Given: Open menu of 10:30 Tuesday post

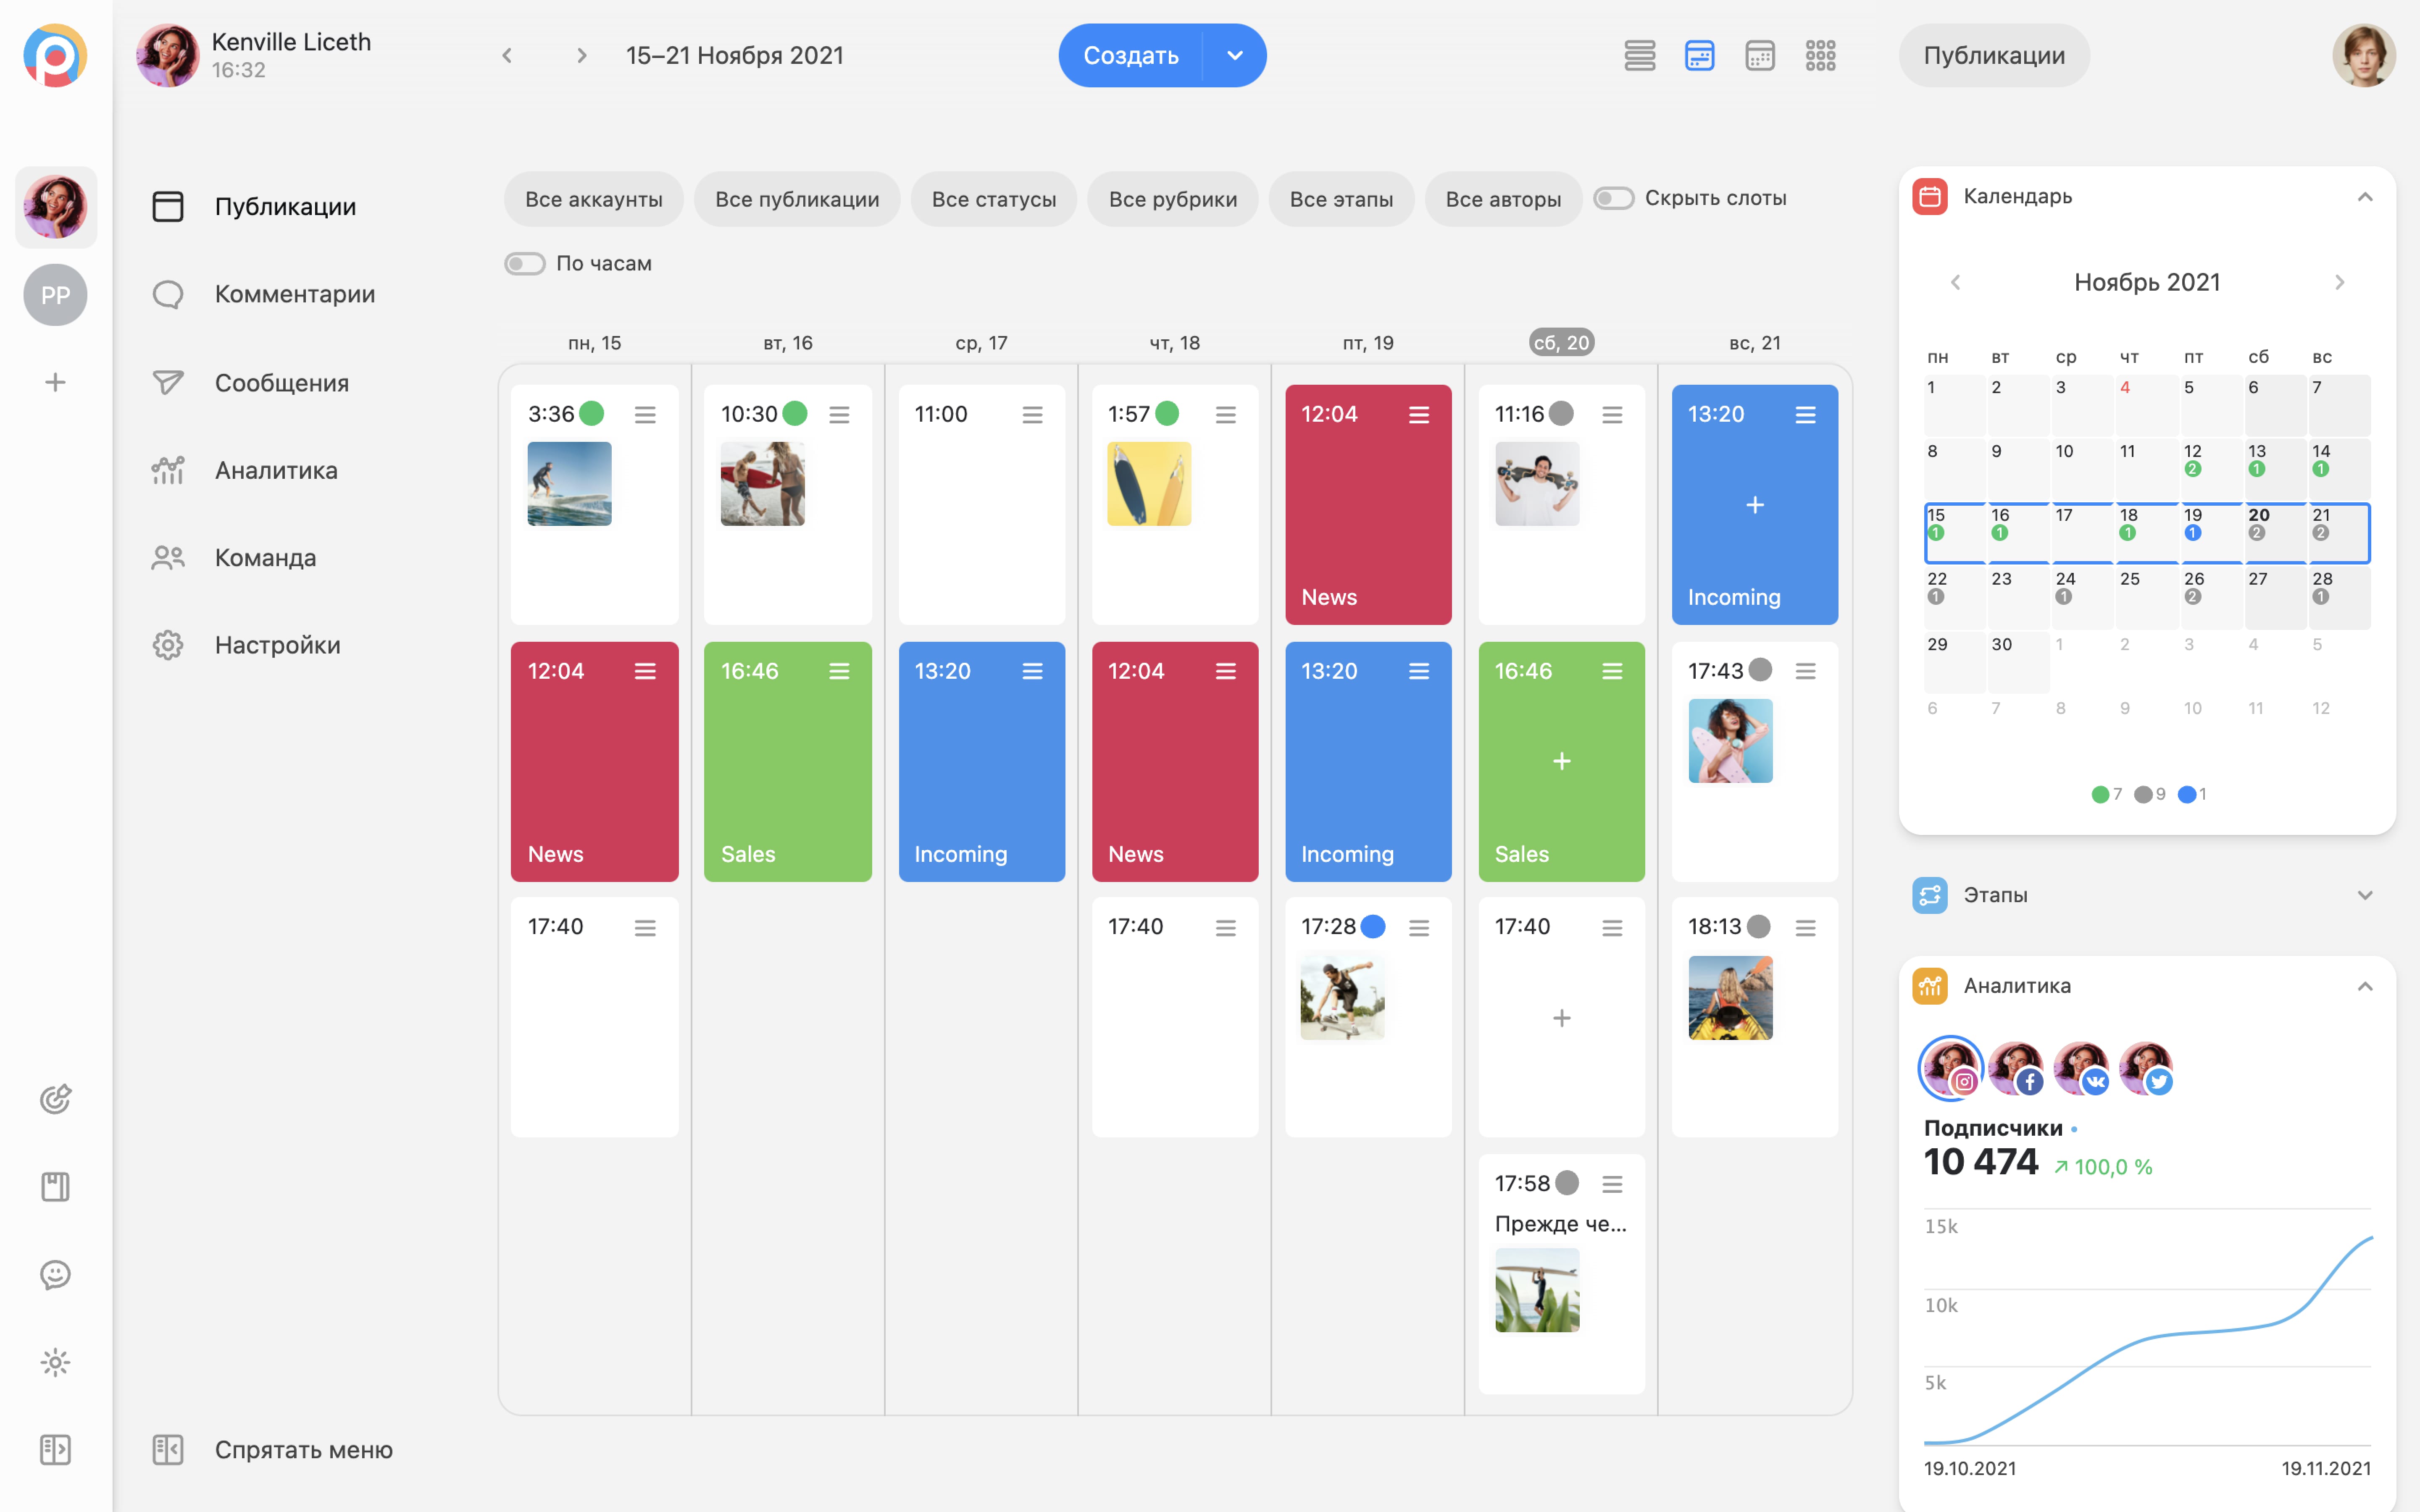Looking at the screenshot, I should pos(839,414).
